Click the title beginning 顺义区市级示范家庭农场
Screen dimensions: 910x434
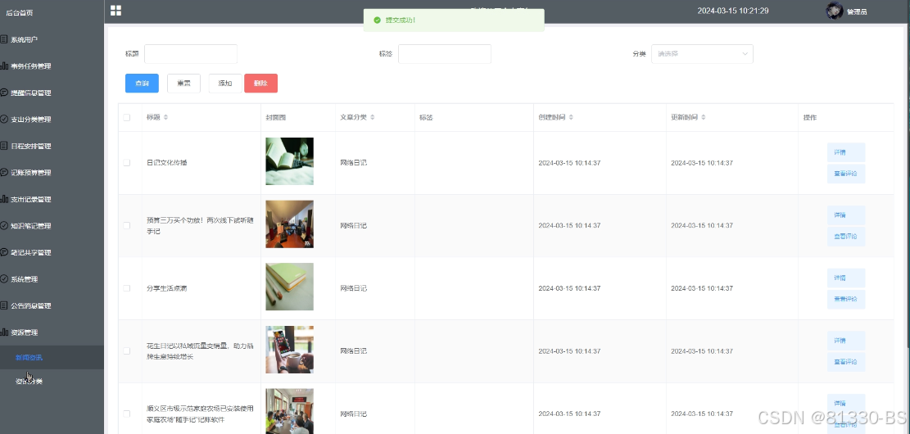[x=200, y=414]
